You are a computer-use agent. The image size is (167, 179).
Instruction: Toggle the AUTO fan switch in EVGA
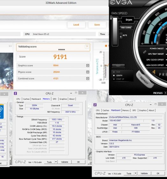tap(121, 35)
